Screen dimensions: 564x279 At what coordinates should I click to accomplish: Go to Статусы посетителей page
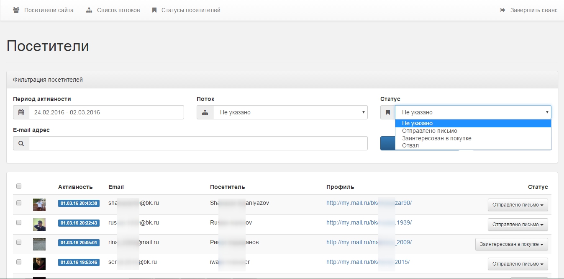point(191,10)
